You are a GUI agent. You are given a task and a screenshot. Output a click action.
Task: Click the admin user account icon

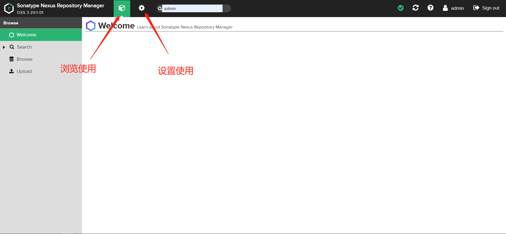[x=445, y=8]
